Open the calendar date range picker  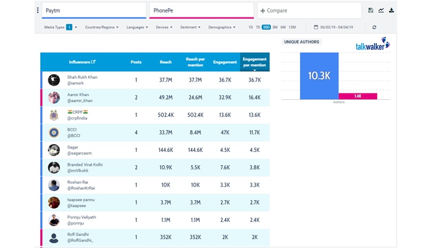click(316, 27)
